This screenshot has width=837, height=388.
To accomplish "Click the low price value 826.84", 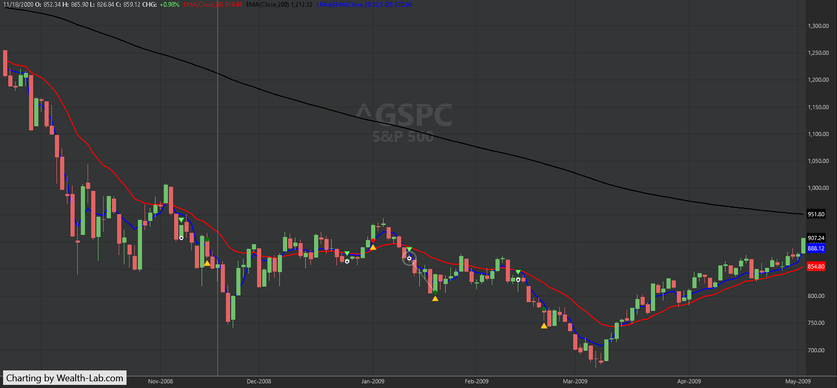I will pos(106,5).
